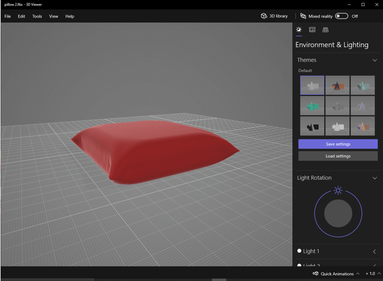Open the animation speed x 1.0 dropdown
Screen dimensions: 383x281
[x=373, y=274]
